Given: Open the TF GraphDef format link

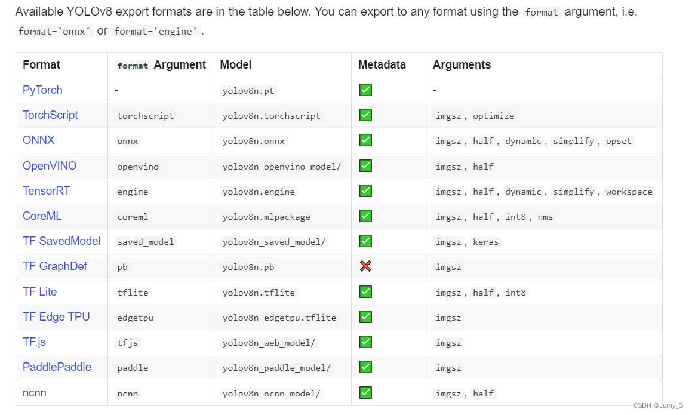Looking at the screenshot, I should [55, 266].
